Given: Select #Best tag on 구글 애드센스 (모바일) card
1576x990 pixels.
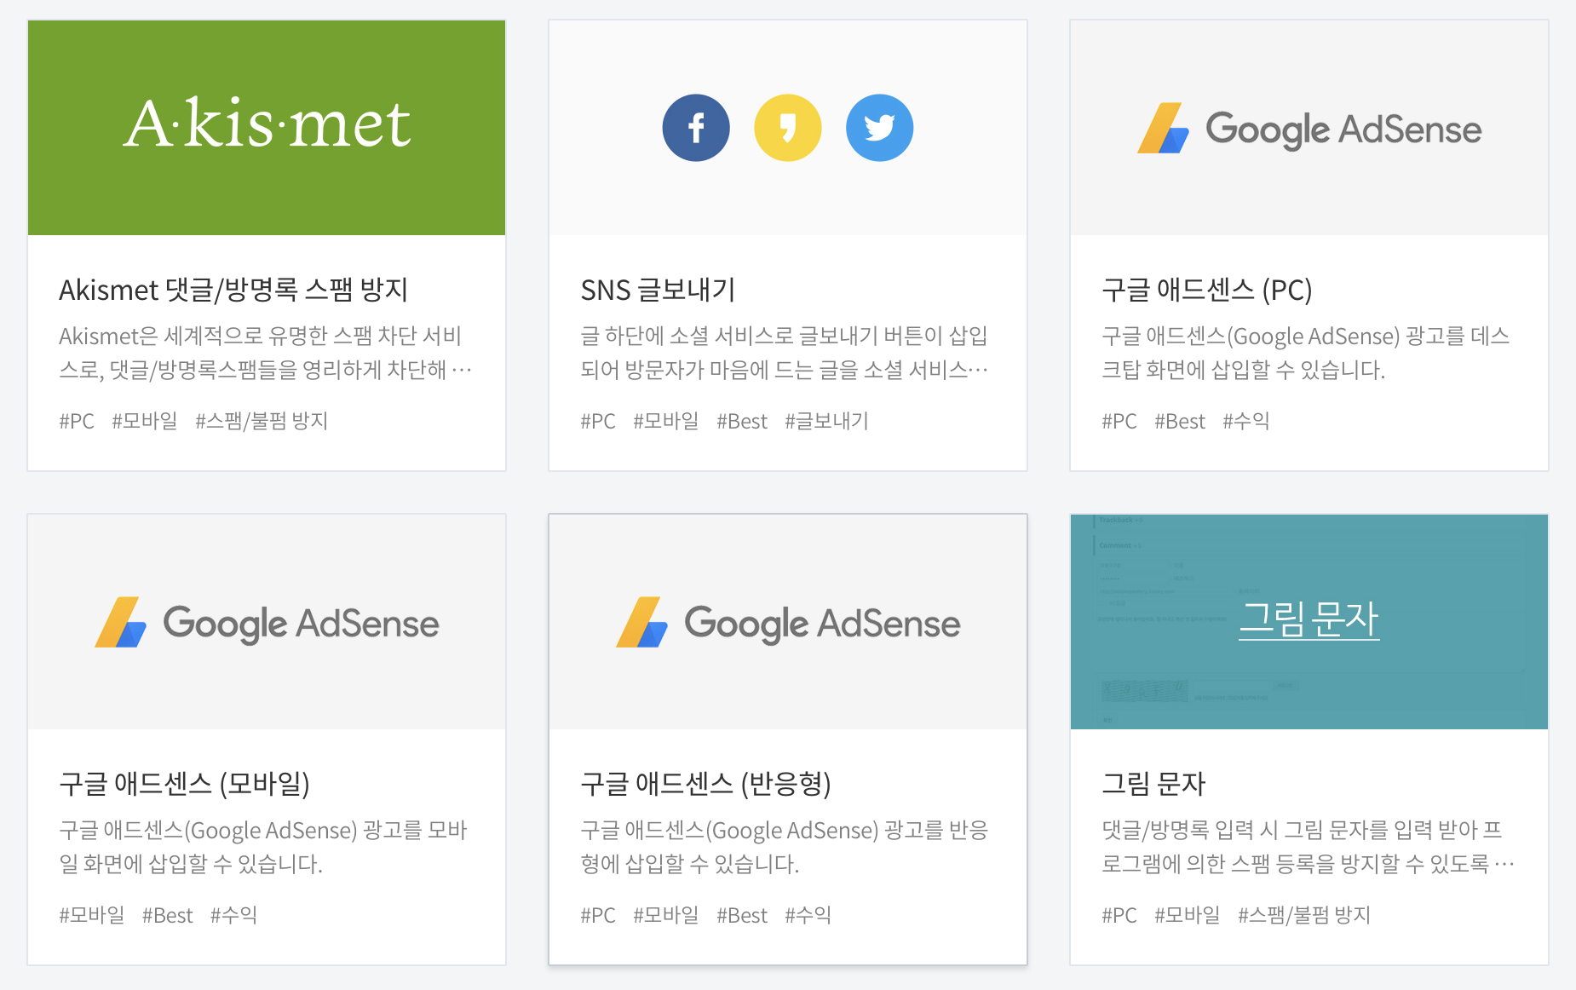Looking at the screenshot, I should [168, 915].
